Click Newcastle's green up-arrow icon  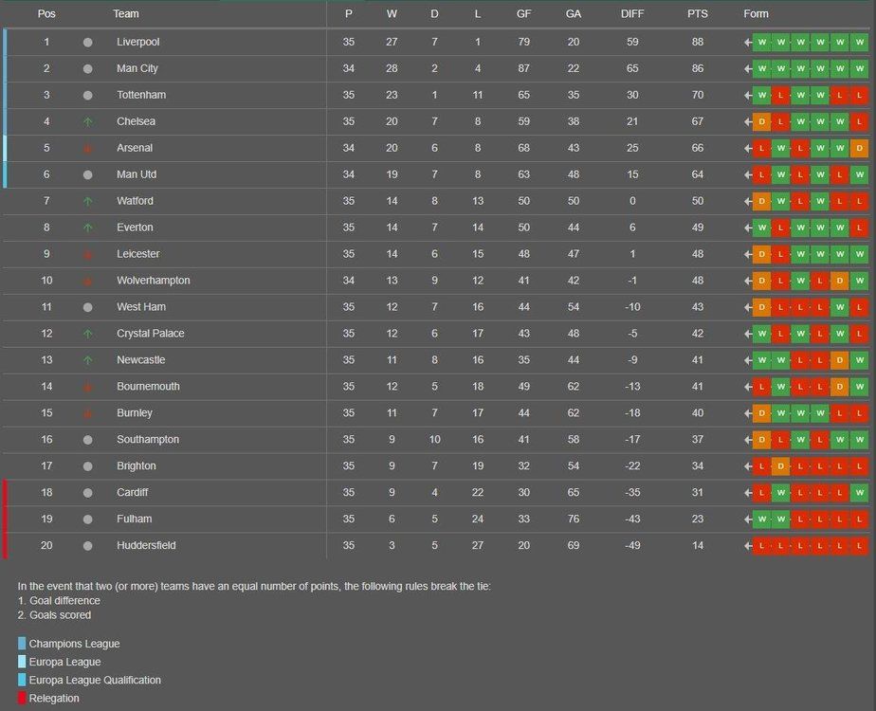(88, 360)
